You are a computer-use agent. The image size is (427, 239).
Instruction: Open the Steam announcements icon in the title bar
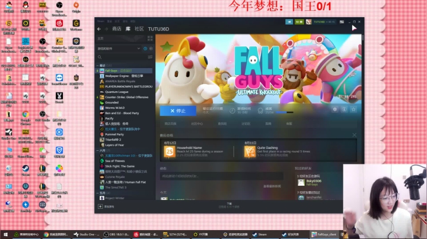pyautogui.click(x=289, y=22)
